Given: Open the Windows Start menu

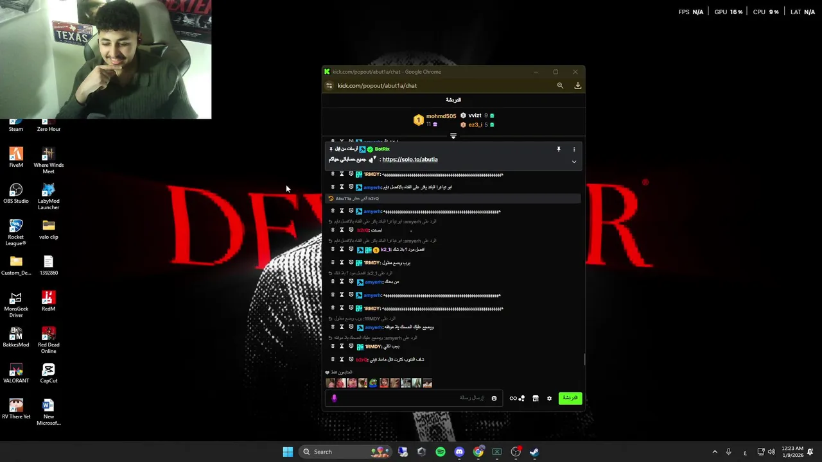Looking at the screenshot, I should 288,452.
